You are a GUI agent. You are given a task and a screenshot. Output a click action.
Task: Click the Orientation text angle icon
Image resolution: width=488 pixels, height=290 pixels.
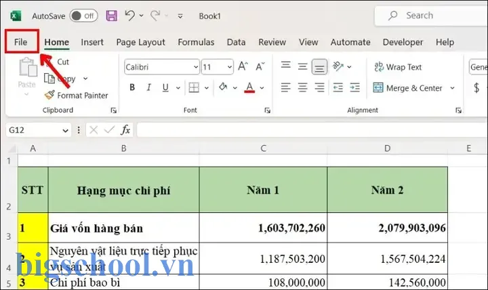pos(338,66)
